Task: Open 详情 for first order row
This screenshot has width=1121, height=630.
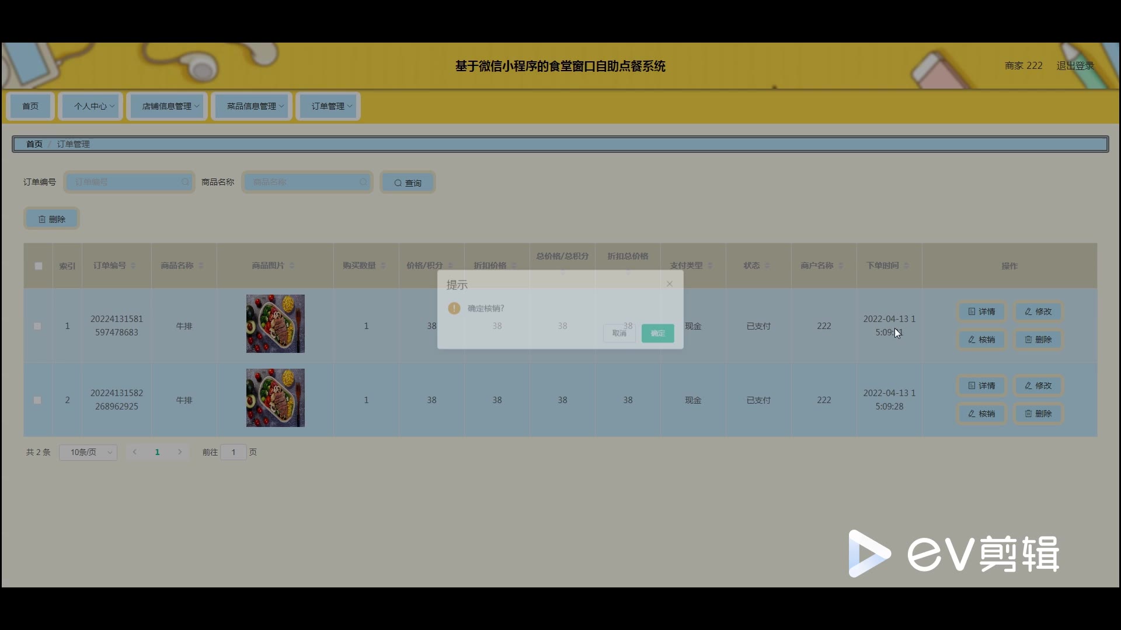Action: [x=981, y=311]
